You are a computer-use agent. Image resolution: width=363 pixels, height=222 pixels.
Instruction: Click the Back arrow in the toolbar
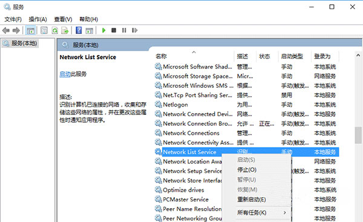6,30
